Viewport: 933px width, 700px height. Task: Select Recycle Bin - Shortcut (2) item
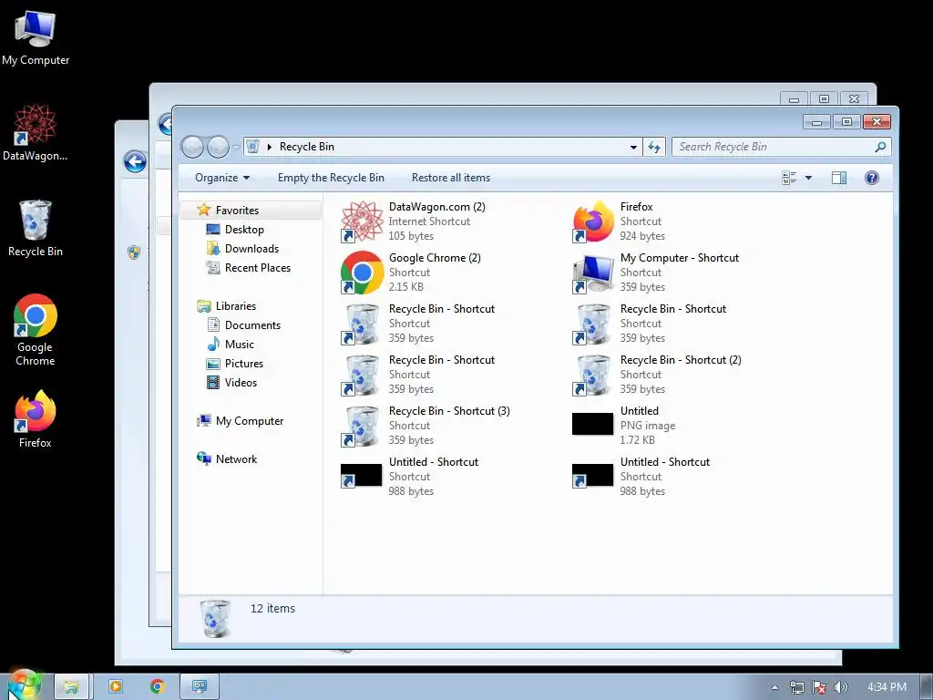(x=656, y=375)
